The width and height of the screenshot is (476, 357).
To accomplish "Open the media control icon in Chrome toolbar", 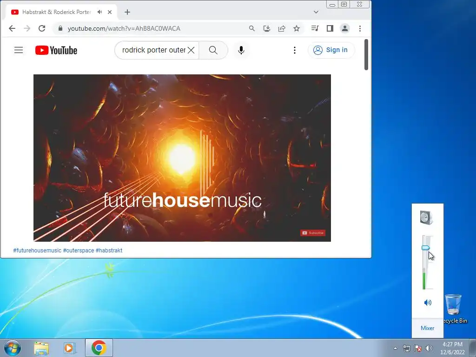I will click(x=315, y=28).
